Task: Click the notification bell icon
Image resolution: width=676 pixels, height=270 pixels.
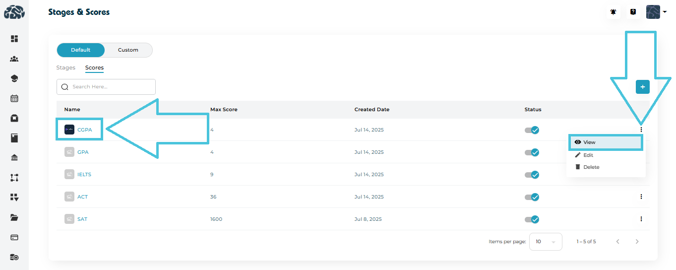Action: tap(614, 12)
